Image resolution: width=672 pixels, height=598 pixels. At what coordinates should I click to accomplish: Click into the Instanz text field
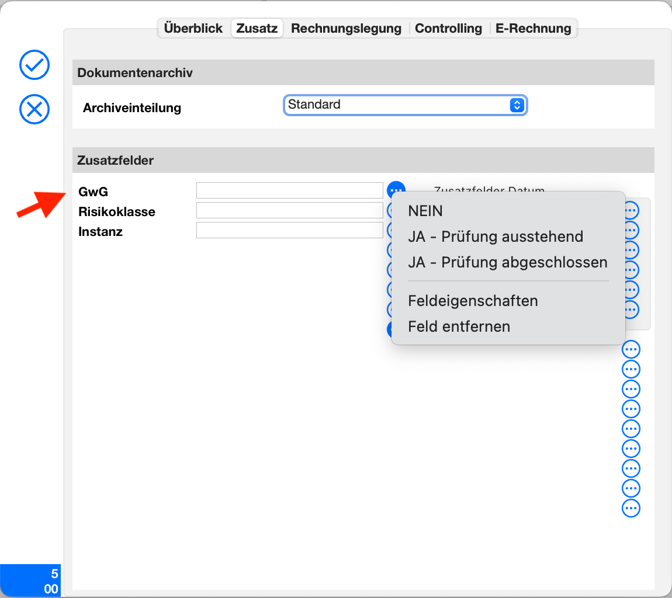(x=289, y=230)
